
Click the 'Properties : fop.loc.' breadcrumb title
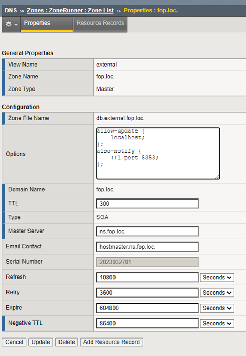pos(150,10)
